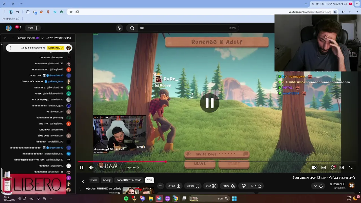Click the clip (קליפ) scissors button

pyautogui.click(x=211, y=186)
